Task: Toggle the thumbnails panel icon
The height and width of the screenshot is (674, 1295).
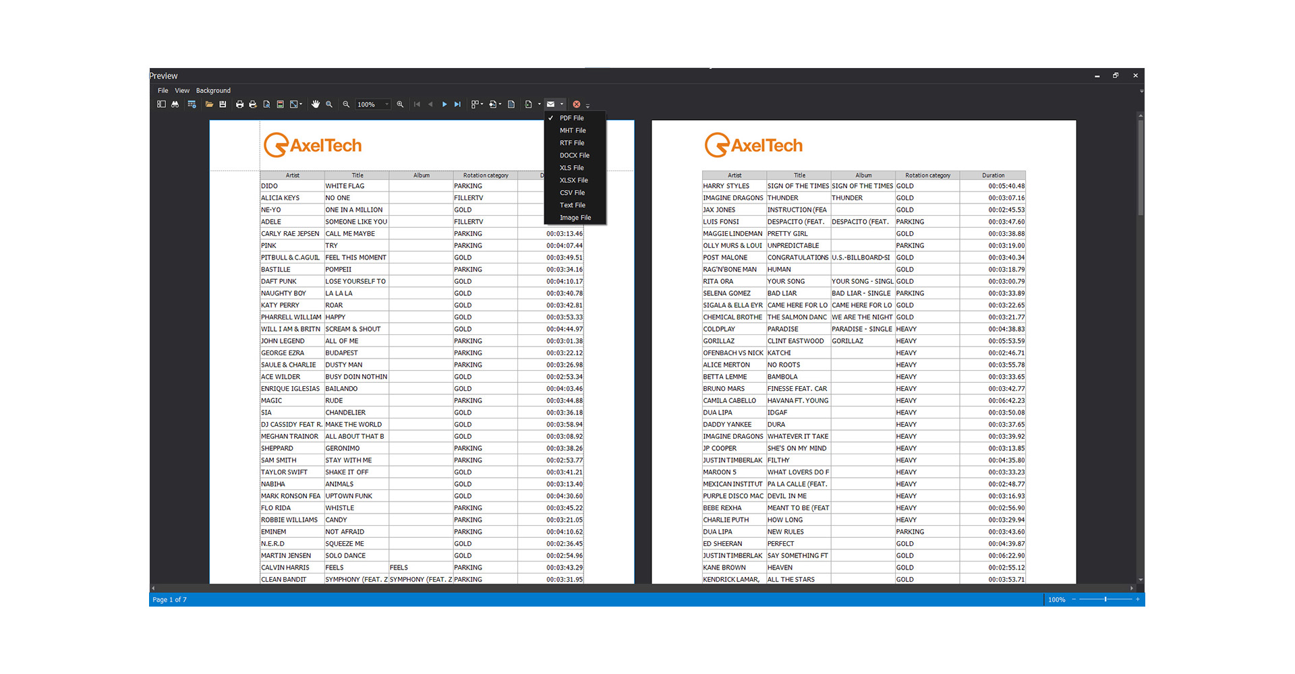Action: 161,104
